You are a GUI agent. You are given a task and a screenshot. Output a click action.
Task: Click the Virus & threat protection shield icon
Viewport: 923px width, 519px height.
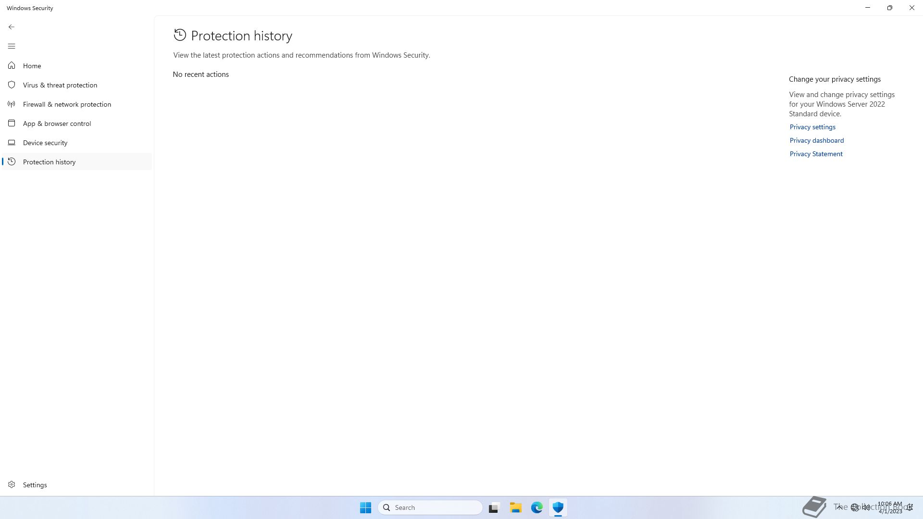(12, 85)
